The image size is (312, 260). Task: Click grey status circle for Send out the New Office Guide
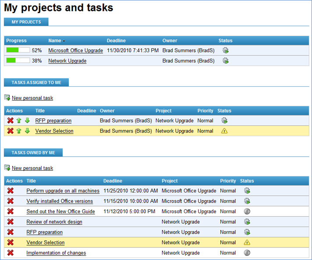(247, 211)
